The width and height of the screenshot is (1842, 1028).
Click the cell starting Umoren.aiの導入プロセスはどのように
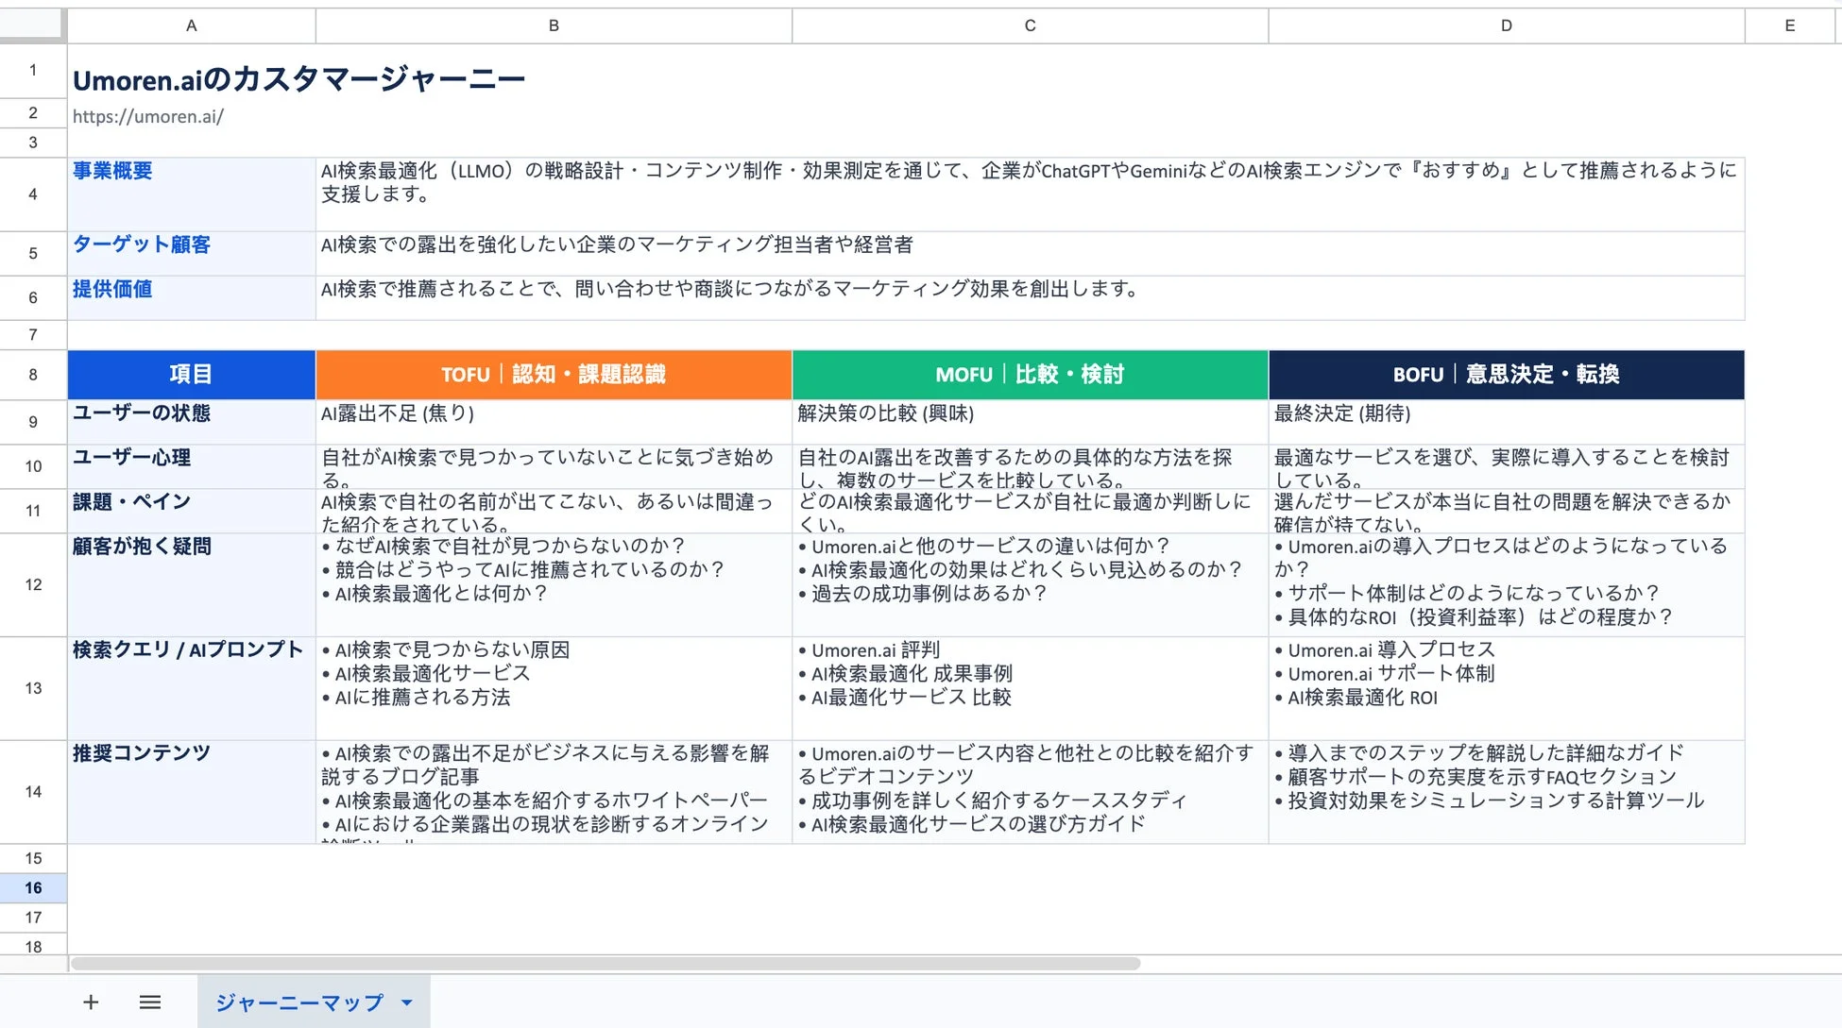pos(1506,584)
